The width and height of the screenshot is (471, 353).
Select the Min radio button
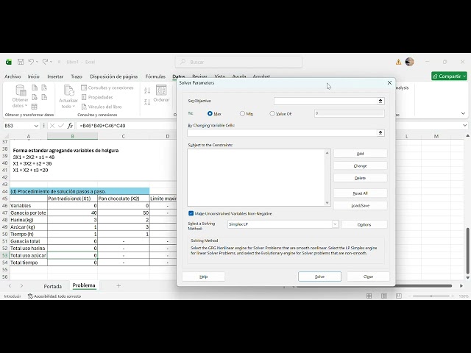point(242,114)
